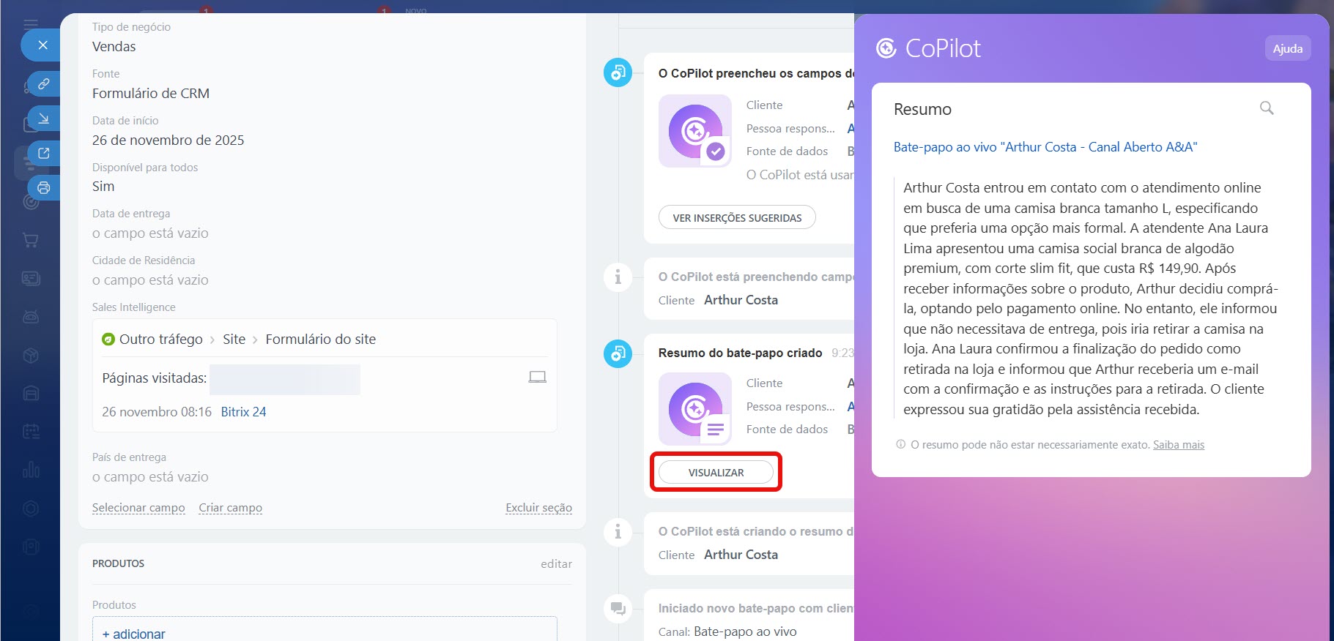This screenshot has height=641, width=1334.
Task: Open deal in new window icon
Action: click(x=44, y=153)
